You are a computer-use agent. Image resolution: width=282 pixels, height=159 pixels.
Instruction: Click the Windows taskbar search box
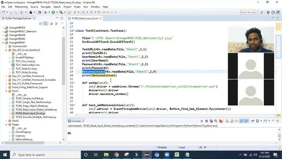coord(45,155)
